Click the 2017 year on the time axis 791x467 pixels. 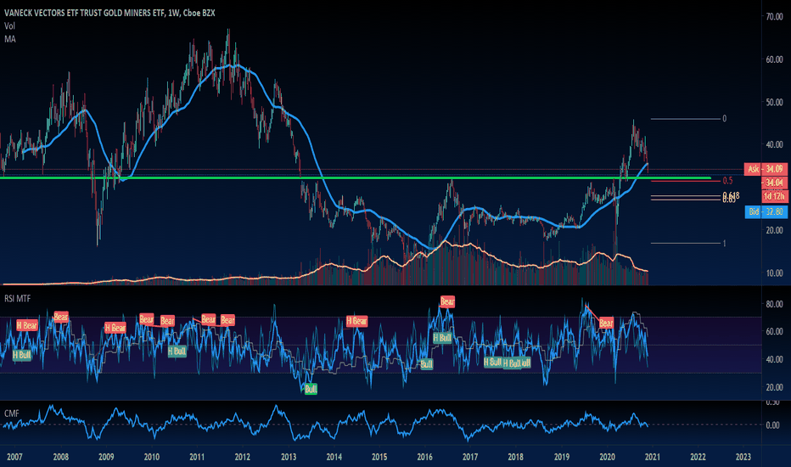[x=470, y=457]
